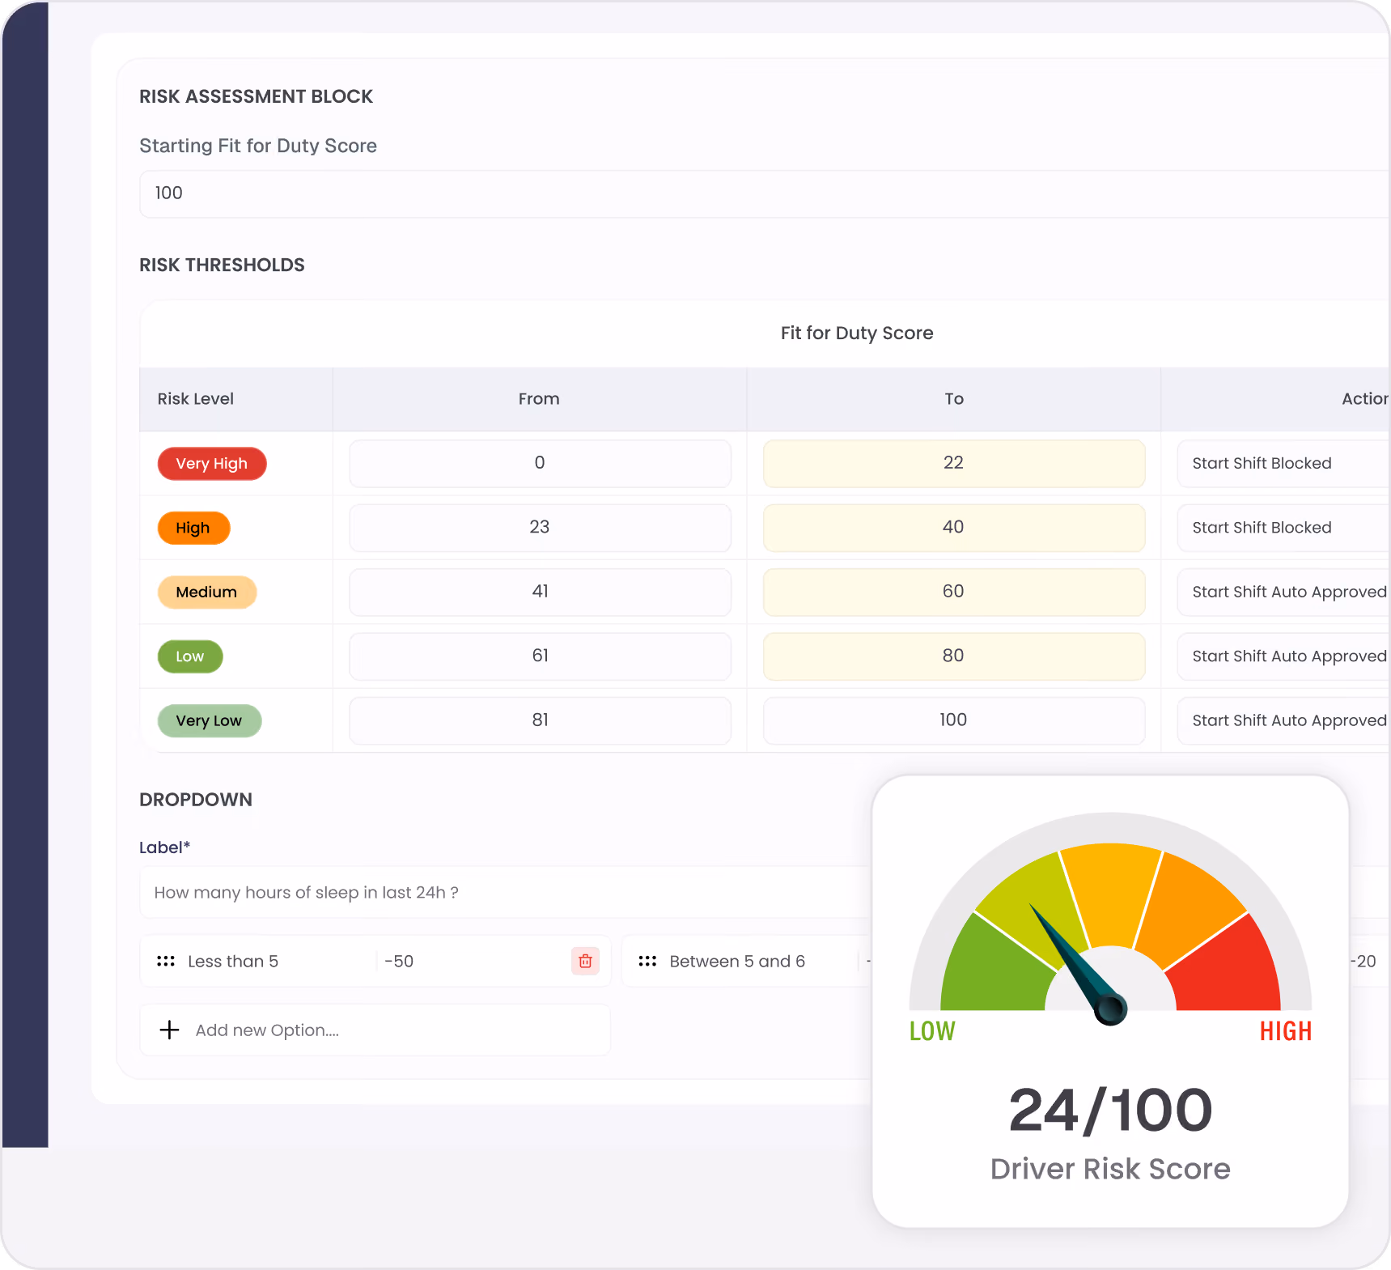The width and height of the screenshot is (1391, 1270).
Task: Click the 'HIGH' gauge label
Action: [1286, 1031]
